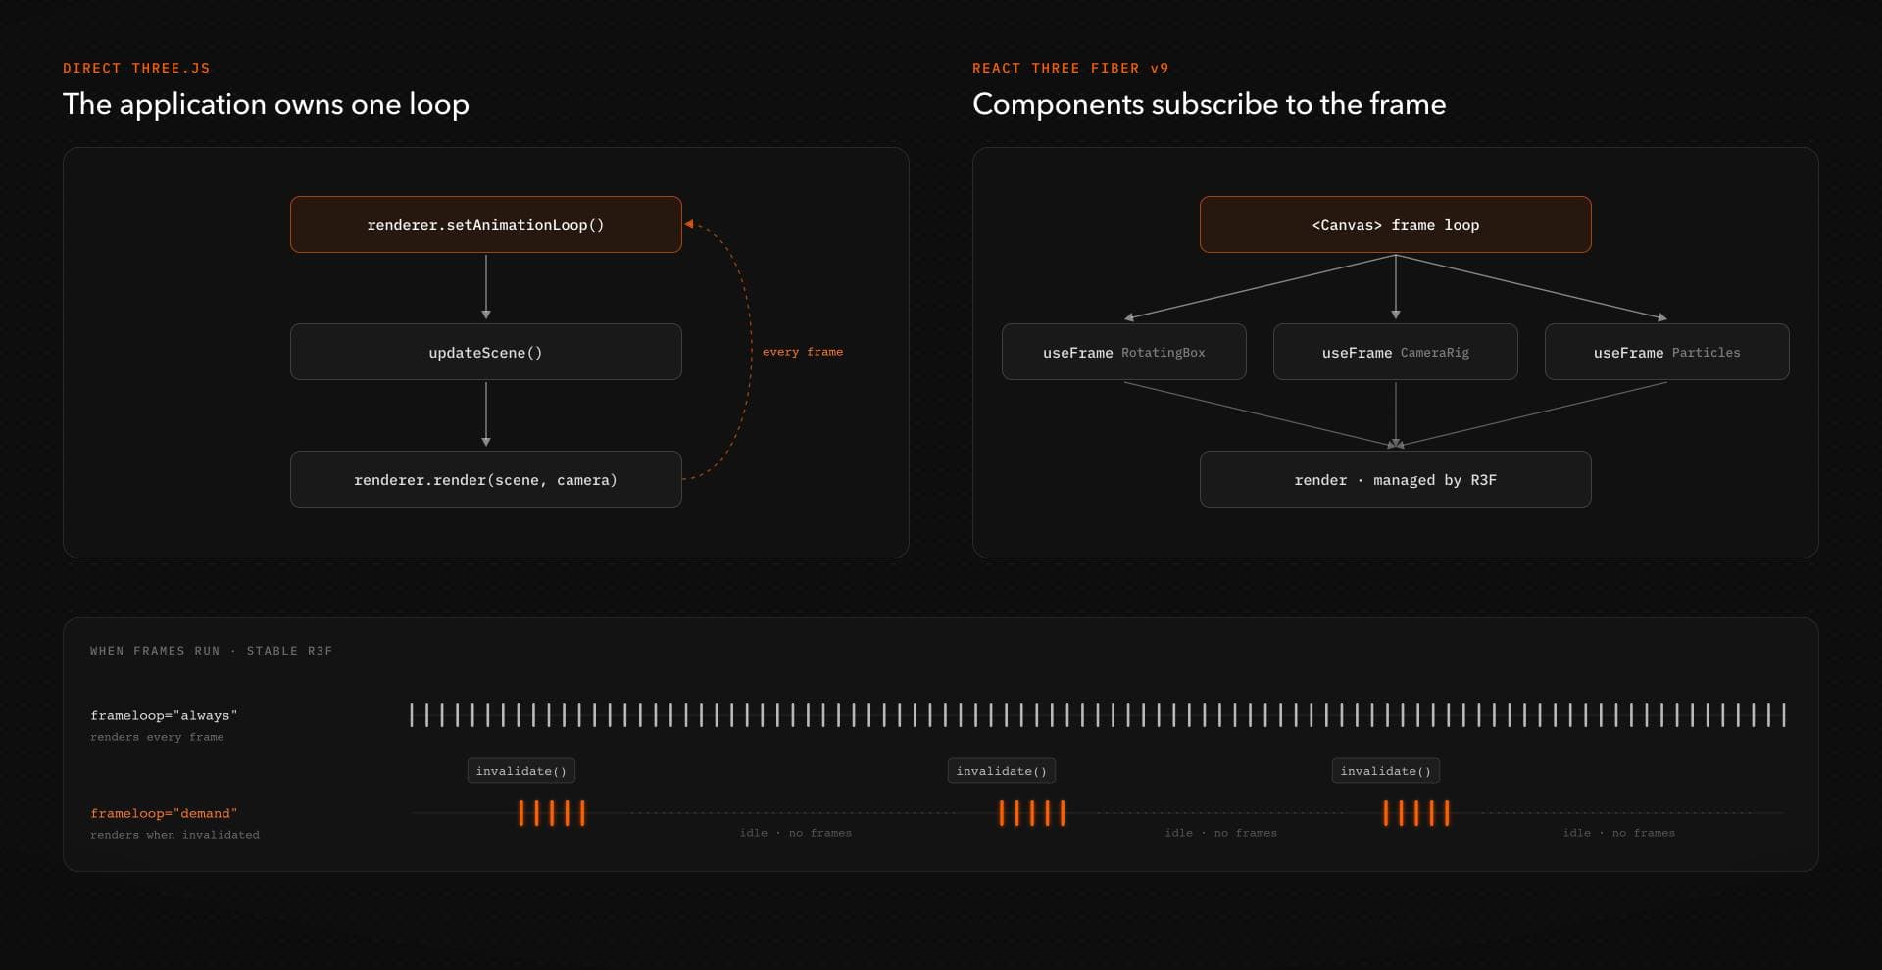Click the 'WHEN FRAMES RUN · STABLE R3F' label
Image resolution: width=1882 pixels, height=970 pixels.
[211, 651]
